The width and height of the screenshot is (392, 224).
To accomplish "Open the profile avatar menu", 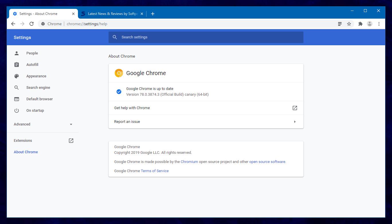I will point(370,24).
